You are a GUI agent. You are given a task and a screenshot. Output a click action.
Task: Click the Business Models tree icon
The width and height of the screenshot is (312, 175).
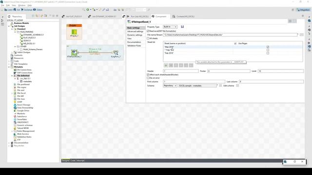[12, 23]
